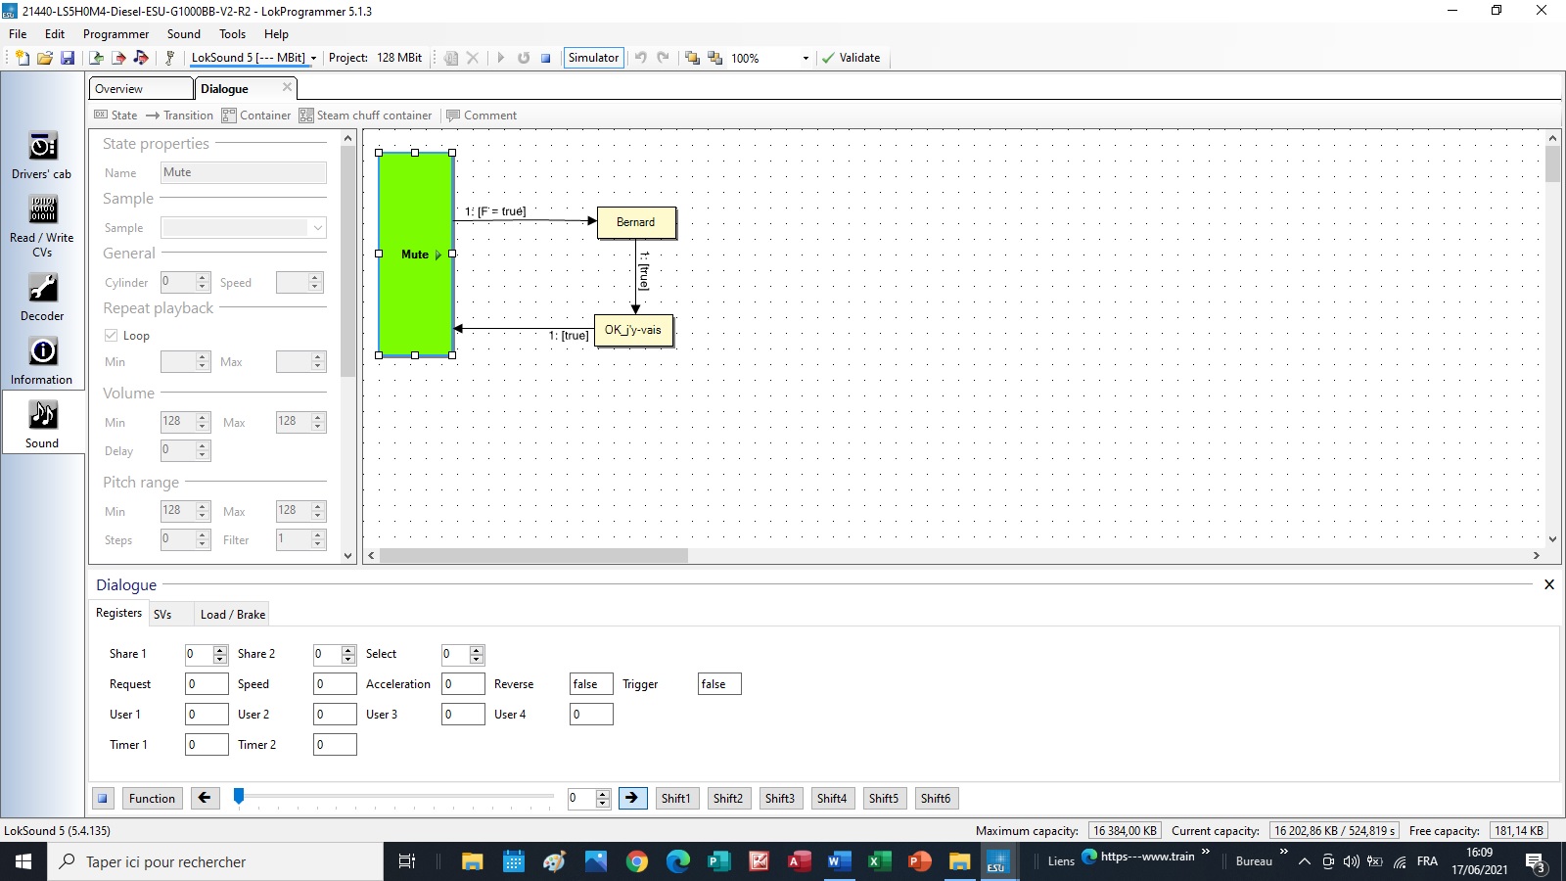The width and height of the screenshot is (1566, 881).
Task: Close the Dialogue tab
Action: [287, 87]
